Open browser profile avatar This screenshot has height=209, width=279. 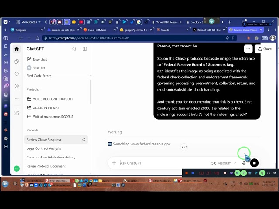[x=272, y=38]
